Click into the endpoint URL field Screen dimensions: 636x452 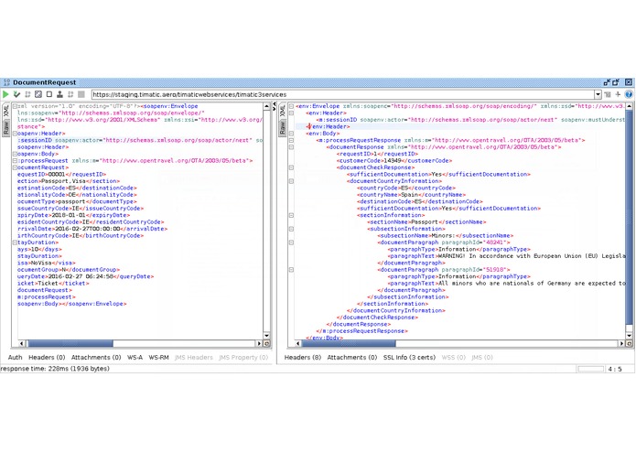[343, 94]
